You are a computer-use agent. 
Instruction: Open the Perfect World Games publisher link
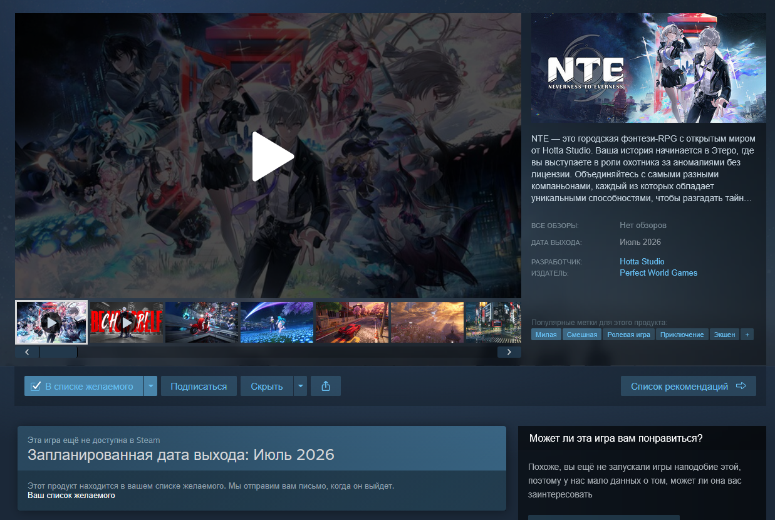click(x=658, y=273)
